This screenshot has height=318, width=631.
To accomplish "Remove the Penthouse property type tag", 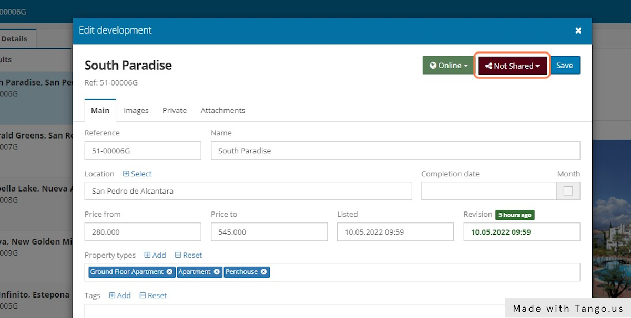I will pos(263,272).
